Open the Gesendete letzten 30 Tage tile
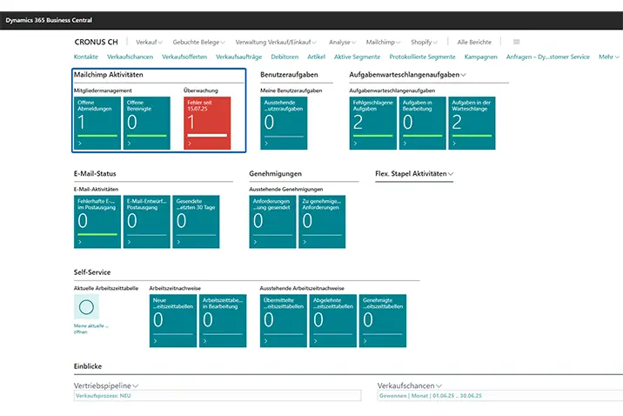 [196, 222]
